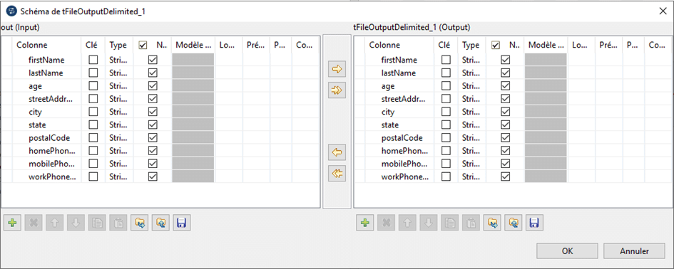
Task: Toggle the Nullable header checkbox in Input table
Action: 143,45
